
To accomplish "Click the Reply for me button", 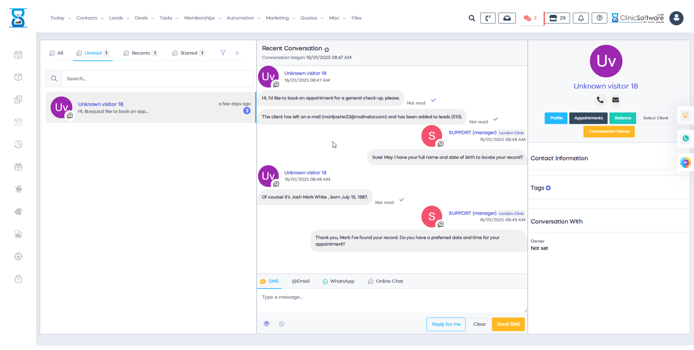I will tap(446, 324).
